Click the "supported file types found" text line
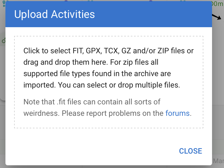The image size is (224, 168). [97, 74]
